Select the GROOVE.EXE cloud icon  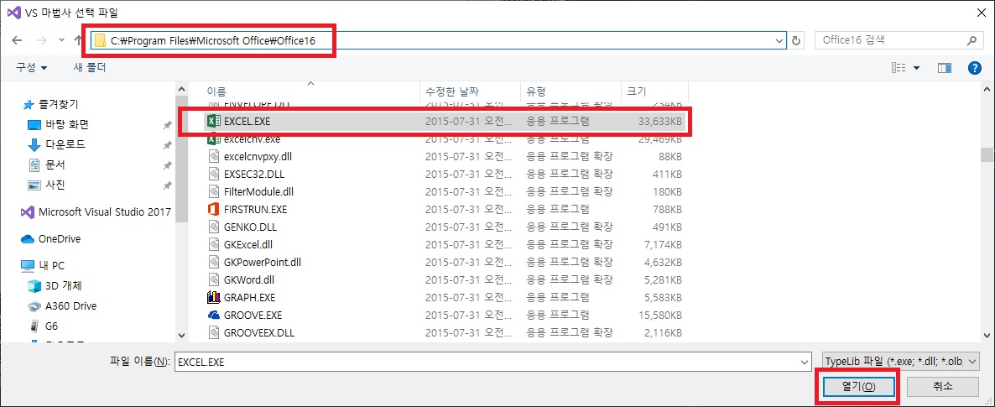point(213,315)
